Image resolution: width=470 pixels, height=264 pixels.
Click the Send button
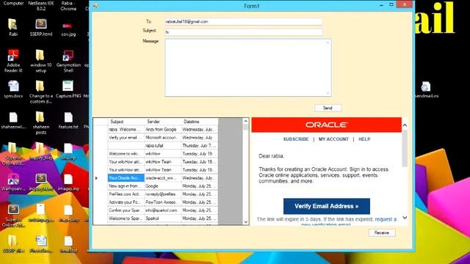328,108
